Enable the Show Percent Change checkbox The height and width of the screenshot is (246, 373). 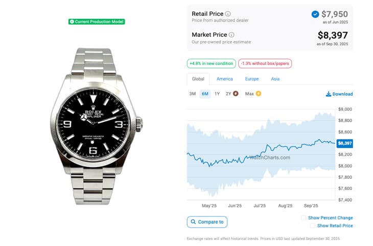coord(304,218)
